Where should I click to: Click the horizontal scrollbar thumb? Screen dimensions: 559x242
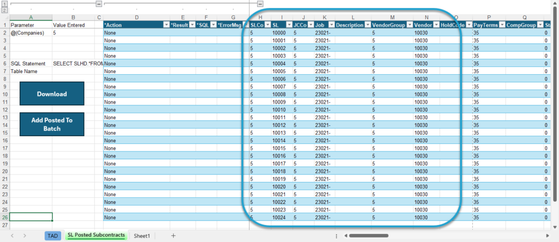click(x=368, y=235)
